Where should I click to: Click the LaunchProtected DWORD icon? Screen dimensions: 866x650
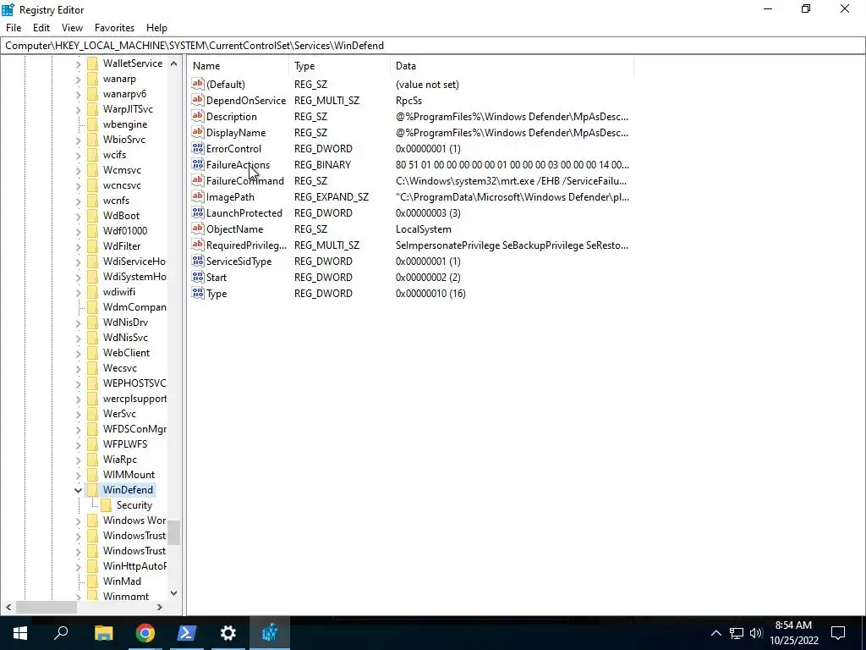coord(198,212)
